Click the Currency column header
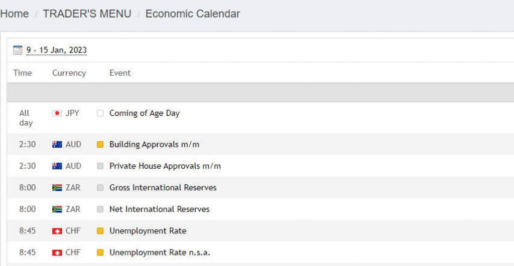Viewport: 514px width, 266px height. (x=69, y=73)
